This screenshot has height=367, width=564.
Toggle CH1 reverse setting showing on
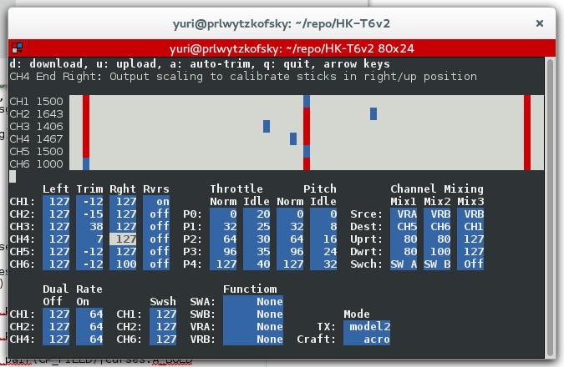[x=156, y=201]
